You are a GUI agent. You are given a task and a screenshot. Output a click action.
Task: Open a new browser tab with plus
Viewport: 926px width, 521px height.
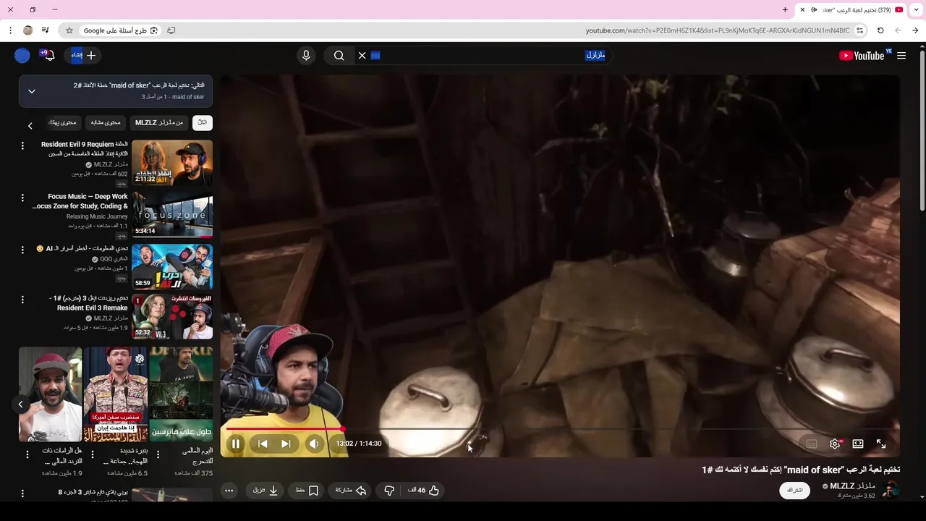pyautogui.click(x=785, y=9)
